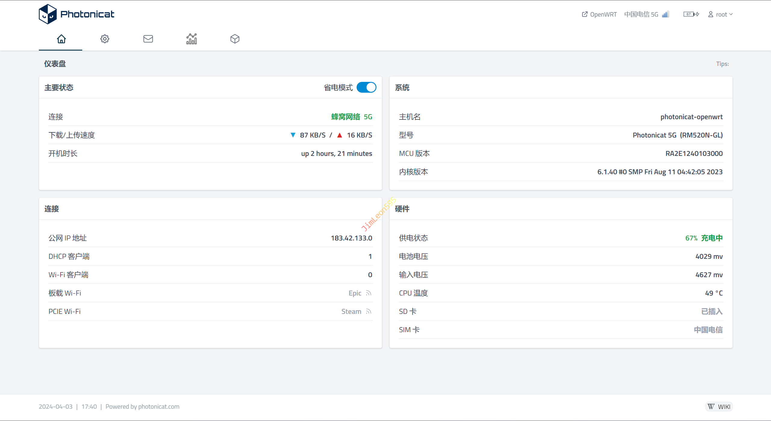Image resolution: width=771 pixels, height=421 pixels.
Task: Click the 67% 充电中 power status
Action: coord(704,238)
